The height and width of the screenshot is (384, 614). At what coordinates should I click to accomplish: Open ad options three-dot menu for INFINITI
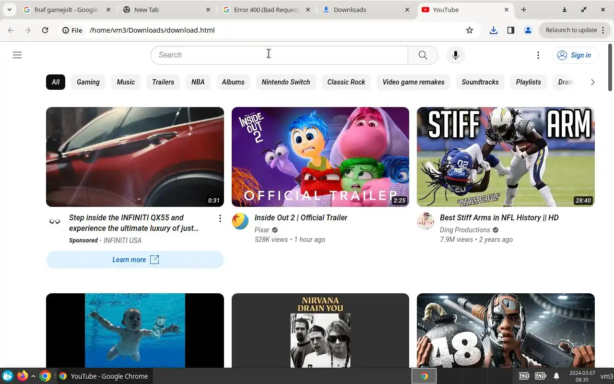220,219
